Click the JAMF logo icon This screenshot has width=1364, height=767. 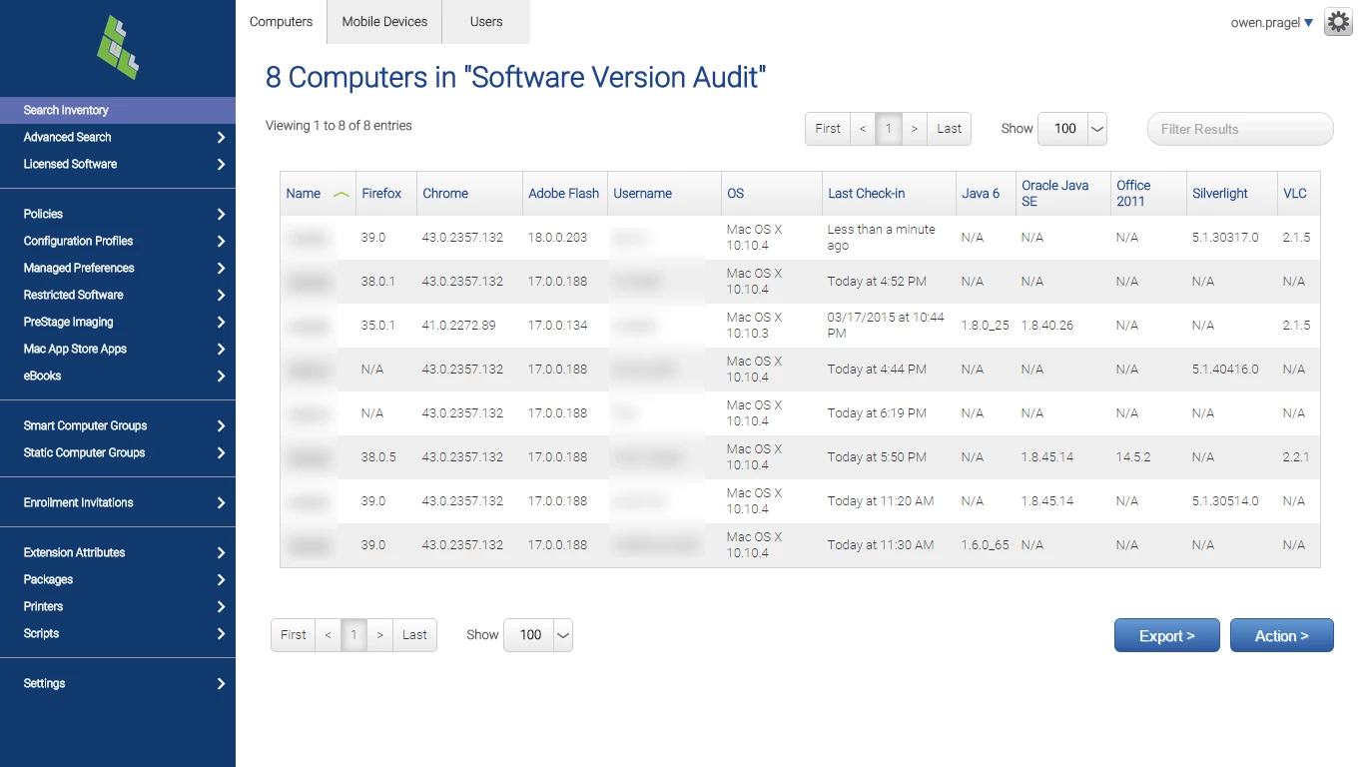pyautogui.click(x=118, y=48)
